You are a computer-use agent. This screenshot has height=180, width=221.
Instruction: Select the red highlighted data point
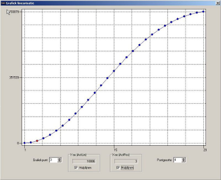37,141
